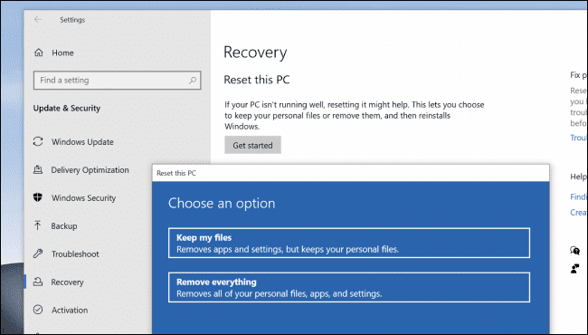The height and width of the screenshot is (335, 588).
Task: Click the Get help chat bubble icon
Action: tap(574, 250)
